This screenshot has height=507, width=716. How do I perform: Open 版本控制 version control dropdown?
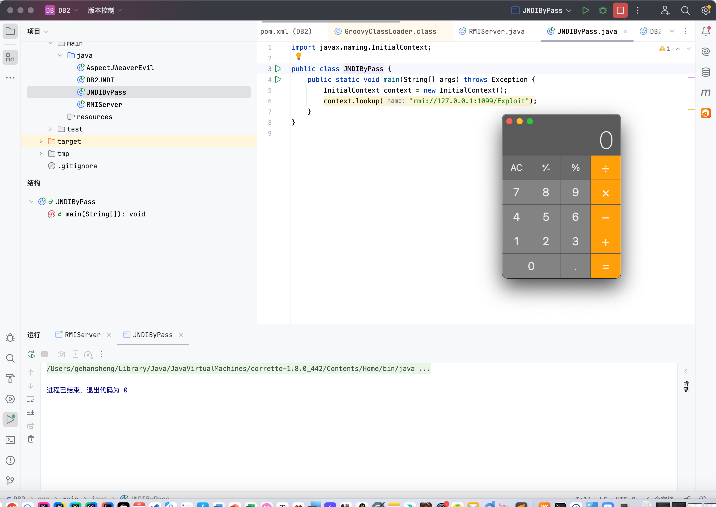(105, 10)
